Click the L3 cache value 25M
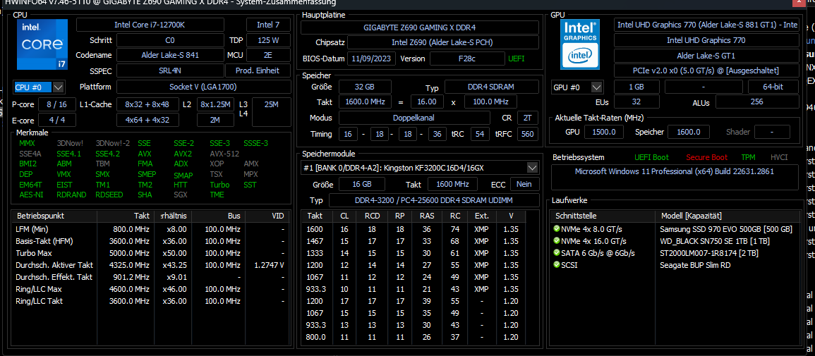 272,112
